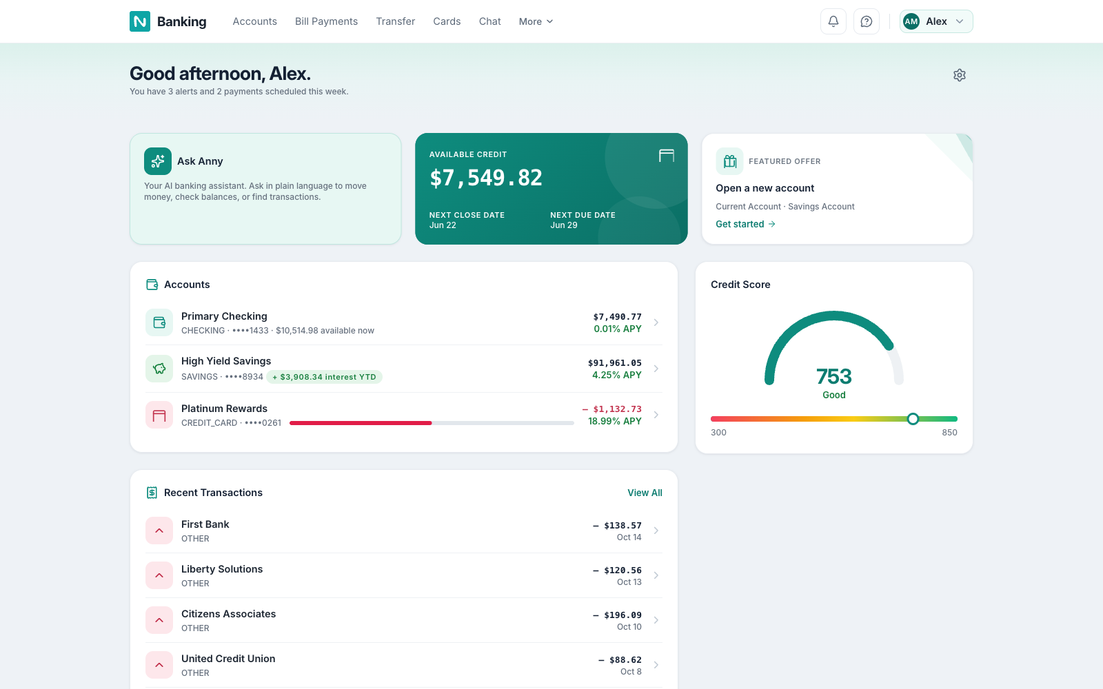This screenshot has height=689, width=1103.
Task: Click the $7,549.82 available credit amount
Action: coord(486,178)
